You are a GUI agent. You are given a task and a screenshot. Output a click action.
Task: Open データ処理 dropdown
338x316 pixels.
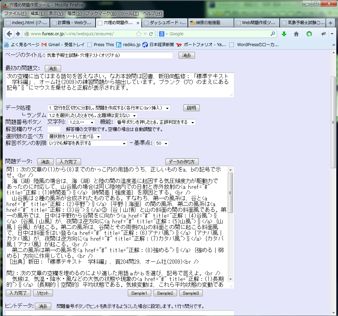(x=108, y=108)
